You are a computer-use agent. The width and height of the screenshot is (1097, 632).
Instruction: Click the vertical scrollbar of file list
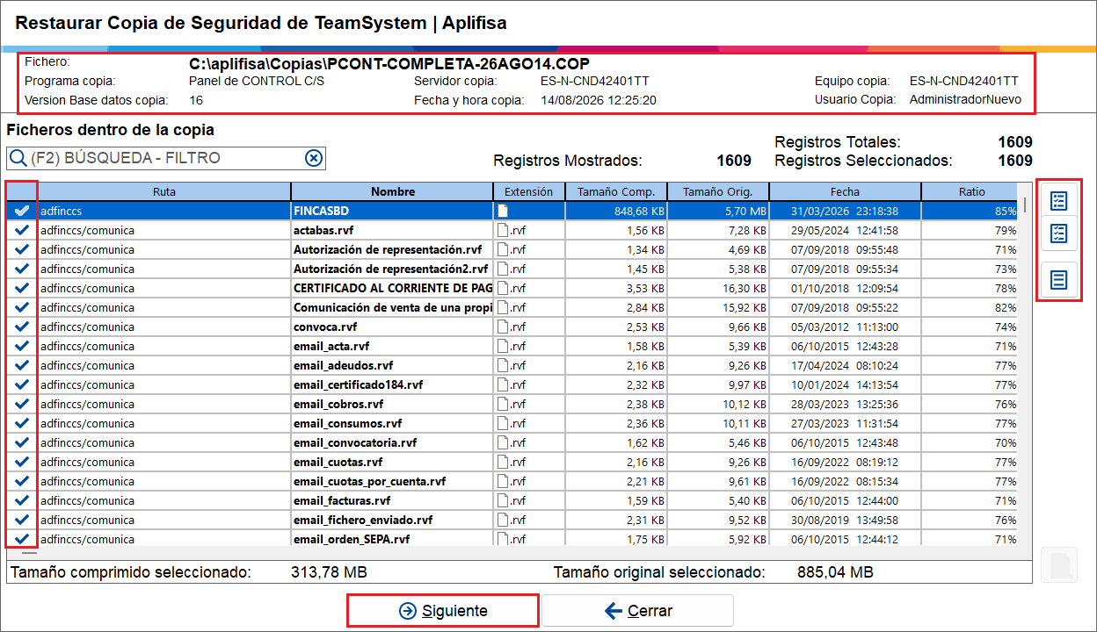(x=1024, y=373)
